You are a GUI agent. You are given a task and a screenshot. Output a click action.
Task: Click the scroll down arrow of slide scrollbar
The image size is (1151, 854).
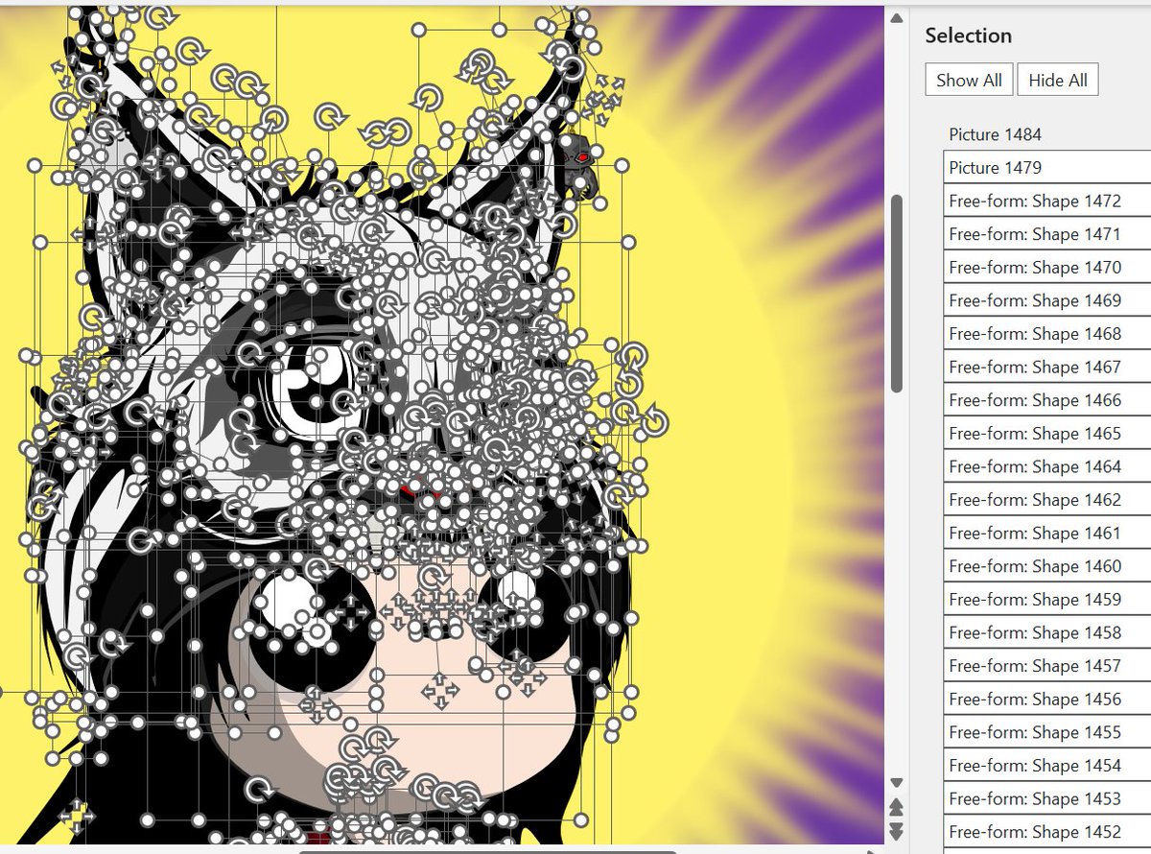coord(897,782)
